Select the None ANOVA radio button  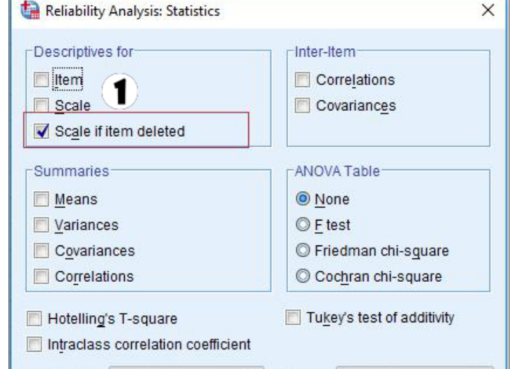(x=303, y=199)
